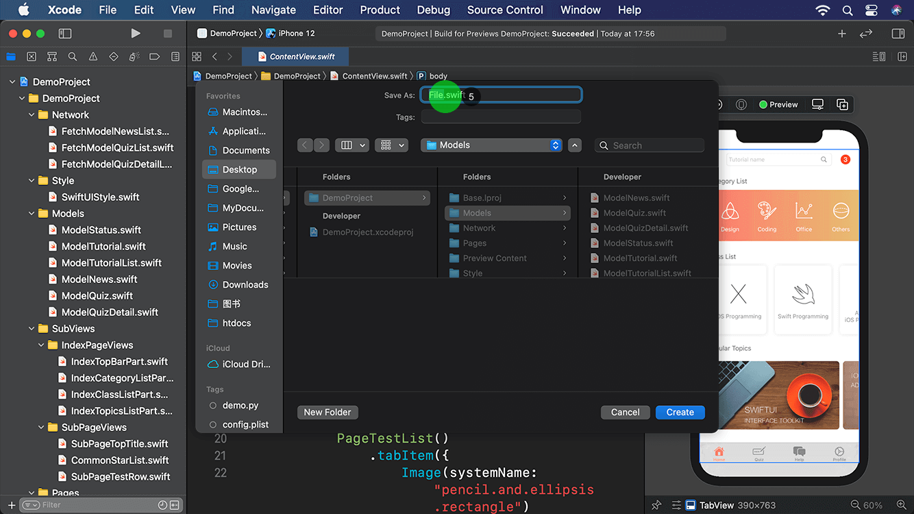Click the New Folder button

pyautogui.click(x=328, y=412)
